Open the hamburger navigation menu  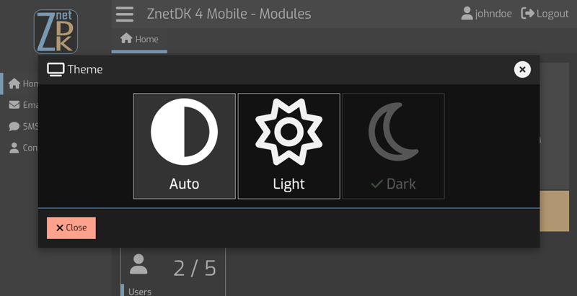point(125,14)
